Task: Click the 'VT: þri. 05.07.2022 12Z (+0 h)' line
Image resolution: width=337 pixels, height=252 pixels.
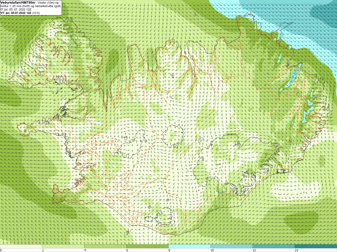Action: [x=20, y=13]
